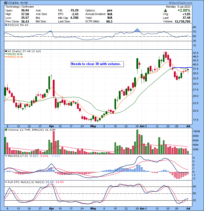Click the Options value 'yes'
204x211 pixels.
tap(110, 10)
